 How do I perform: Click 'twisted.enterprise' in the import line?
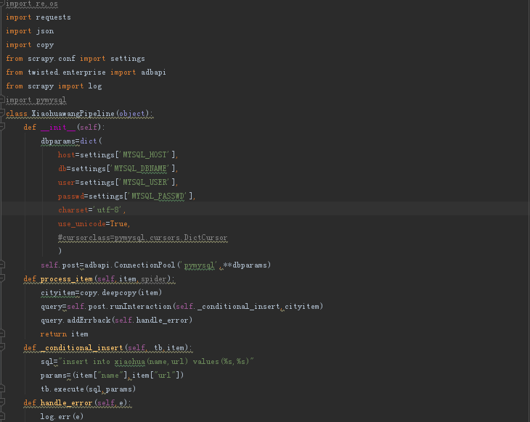(67, 73)
